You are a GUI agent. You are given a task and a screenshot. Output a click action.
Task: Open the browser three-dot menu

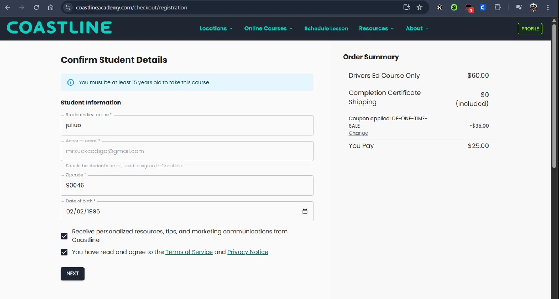click(x=548, y=7)
